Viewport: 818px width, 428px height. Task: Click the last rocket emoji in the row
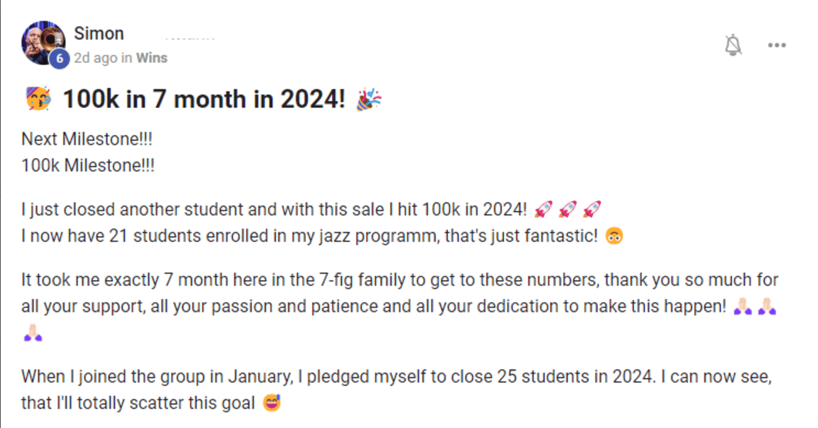tap(592, 209)
